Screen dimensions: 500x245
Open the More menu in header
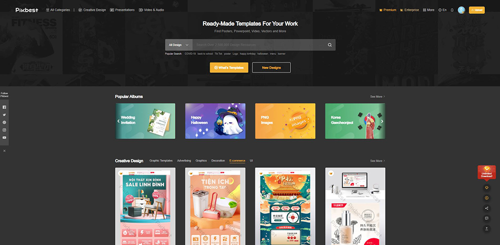pyautogui.click(x=428, y=10)
